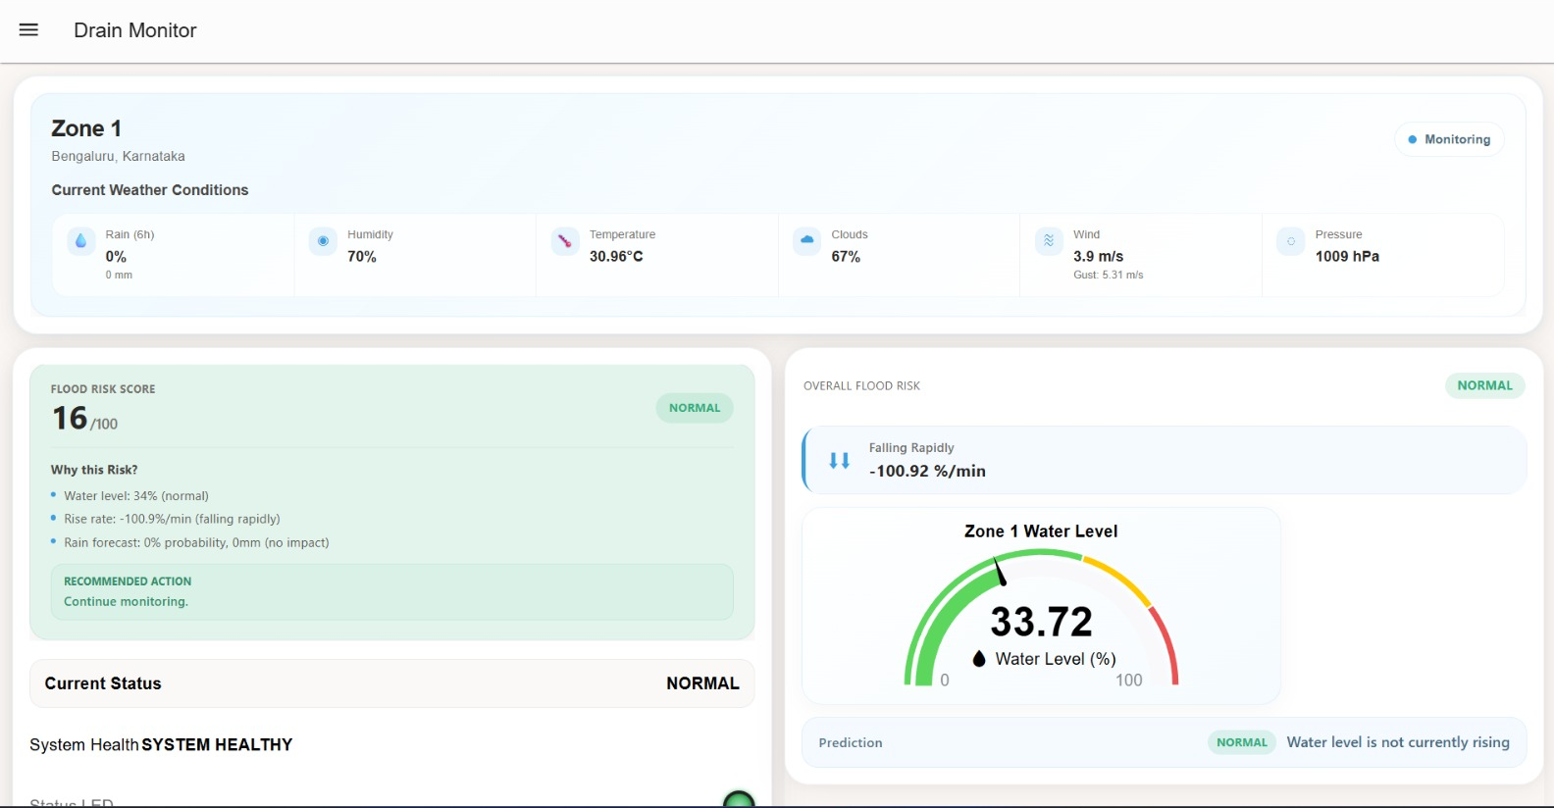Click the Zone 1 Water Level gauge arc
Image resolution: width=1554 pixels, height=808 pixels.
point(1041,616)
